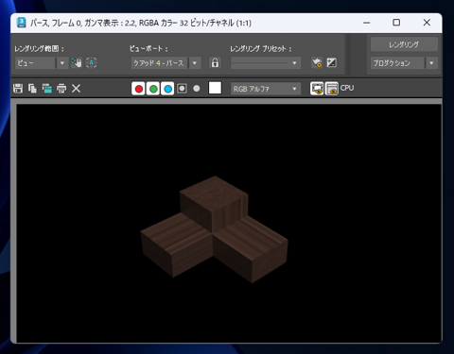Toggle the monochrome display circle button
The width and height of the screenshot is (454, 354).
pos(197,89)
